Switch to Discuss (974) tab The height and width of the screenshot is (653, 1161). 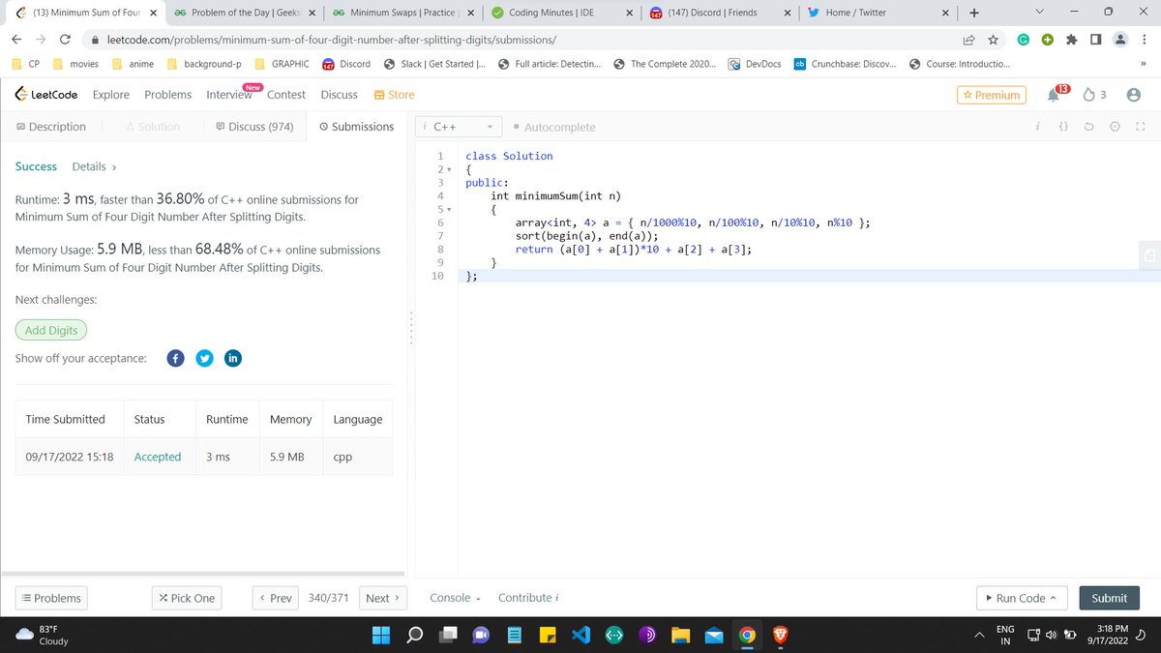pyautogui.click(x=254, y=127)
